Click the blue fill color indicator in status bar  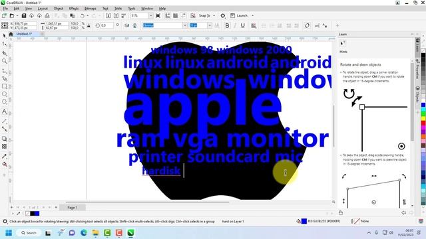304,221
